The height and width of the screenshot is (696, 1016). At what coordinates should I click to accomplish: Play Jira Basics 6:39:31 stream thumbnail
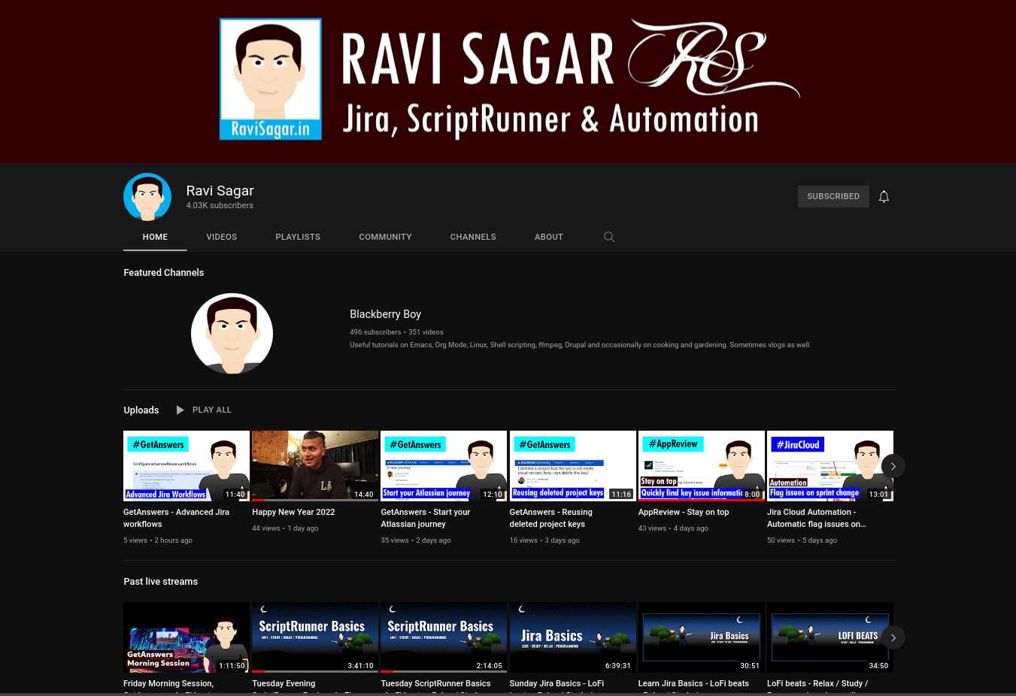572,637
